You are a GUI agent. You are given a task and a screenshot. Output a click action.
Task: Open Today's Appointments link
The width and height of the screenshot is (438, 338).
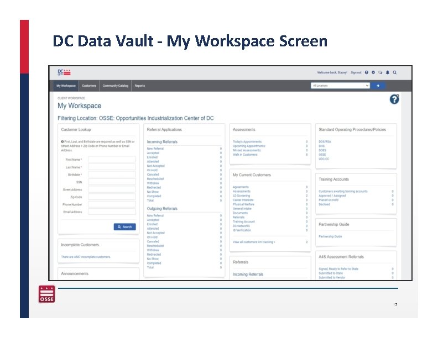coord(248,142)
